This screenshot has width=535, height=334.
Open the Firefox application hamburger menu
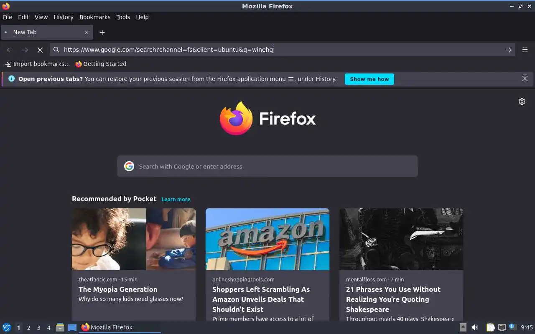[x=525, y=50]
